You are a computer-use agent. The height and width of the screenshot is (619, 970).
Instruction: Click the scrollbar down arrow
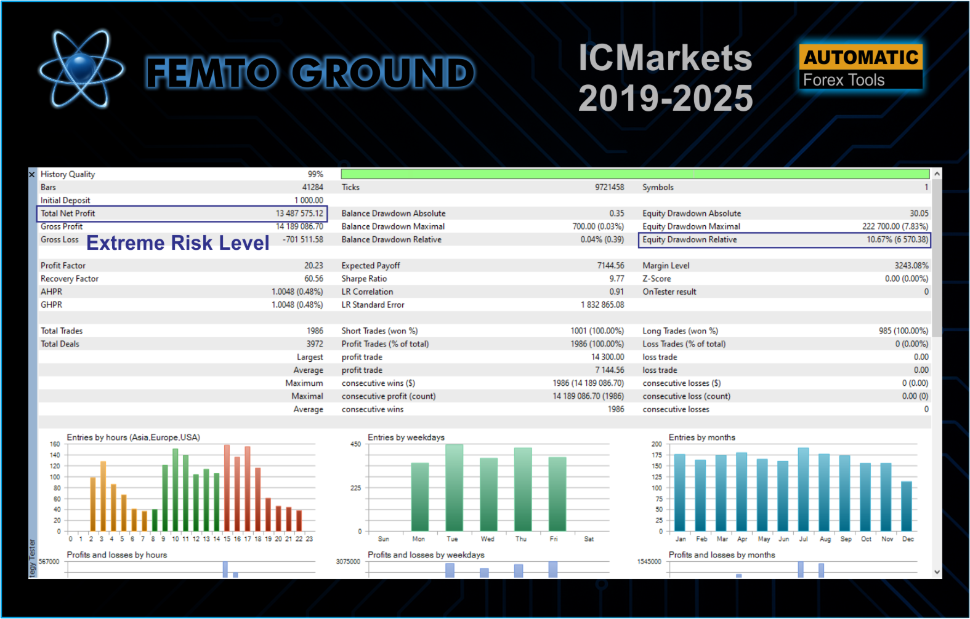point(937,572)
